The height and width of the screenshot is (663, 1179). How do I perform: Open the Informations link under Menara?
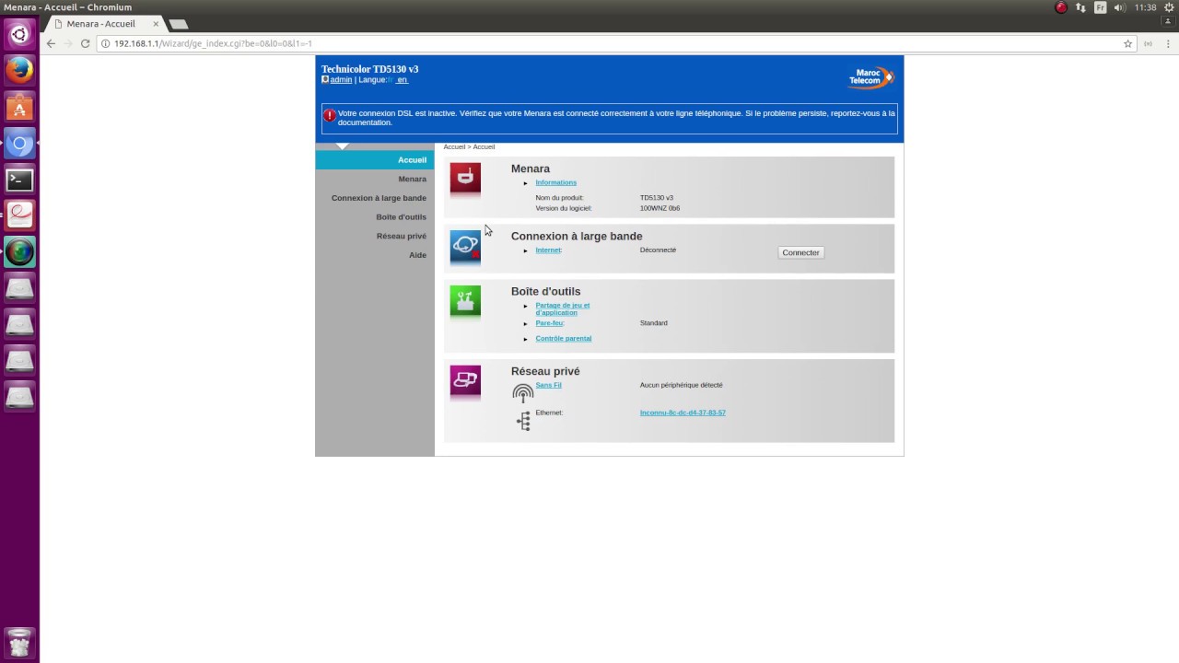pyautogui.click(x=556, y=182)
